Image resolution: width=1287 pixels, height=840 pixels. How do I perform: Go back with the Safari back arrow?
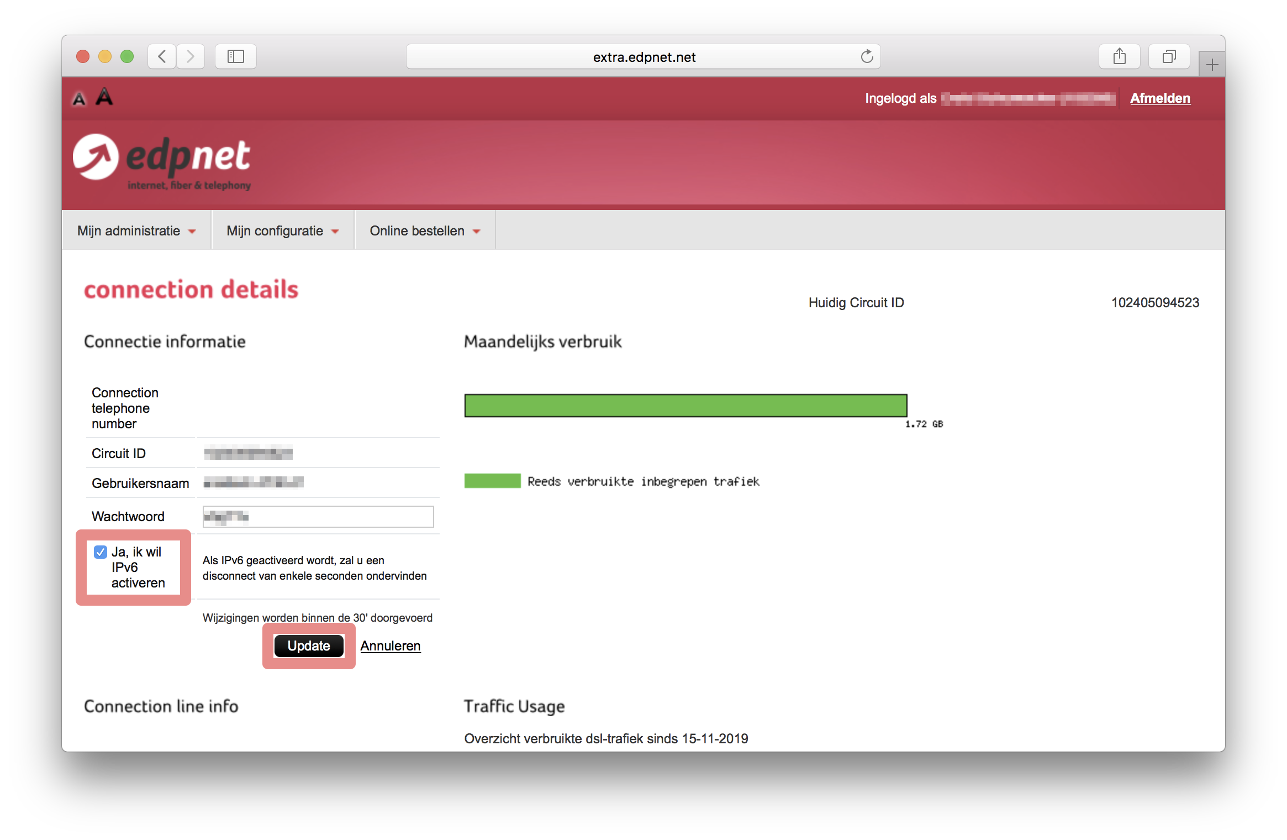point(162,56)
